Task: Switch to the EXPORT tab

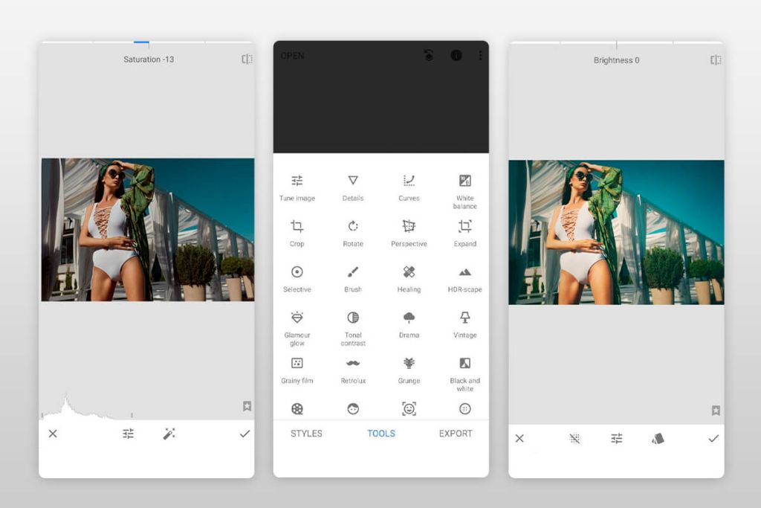Action: coord(456,434)
